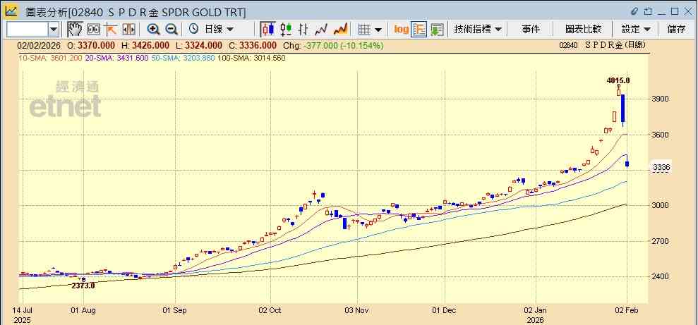Click the O: 3370.000 open value
The width and height of the screenshot is (698, 325).
pyautogui.click(x=91, y=45)
